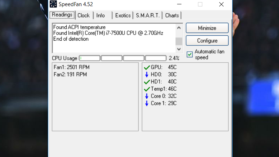This screenshot has height=157, width=279.
Task: Click the Minimize button in SpeedFan panel
Action: click(207, 28)
